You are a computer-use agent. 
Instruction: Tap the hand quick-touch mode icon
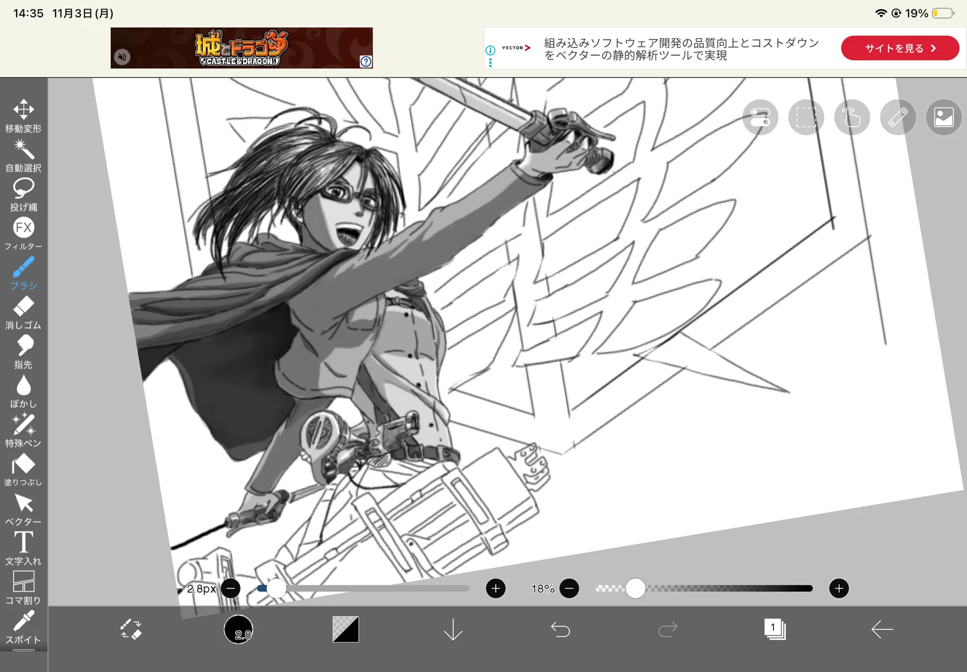click(851, 117)
